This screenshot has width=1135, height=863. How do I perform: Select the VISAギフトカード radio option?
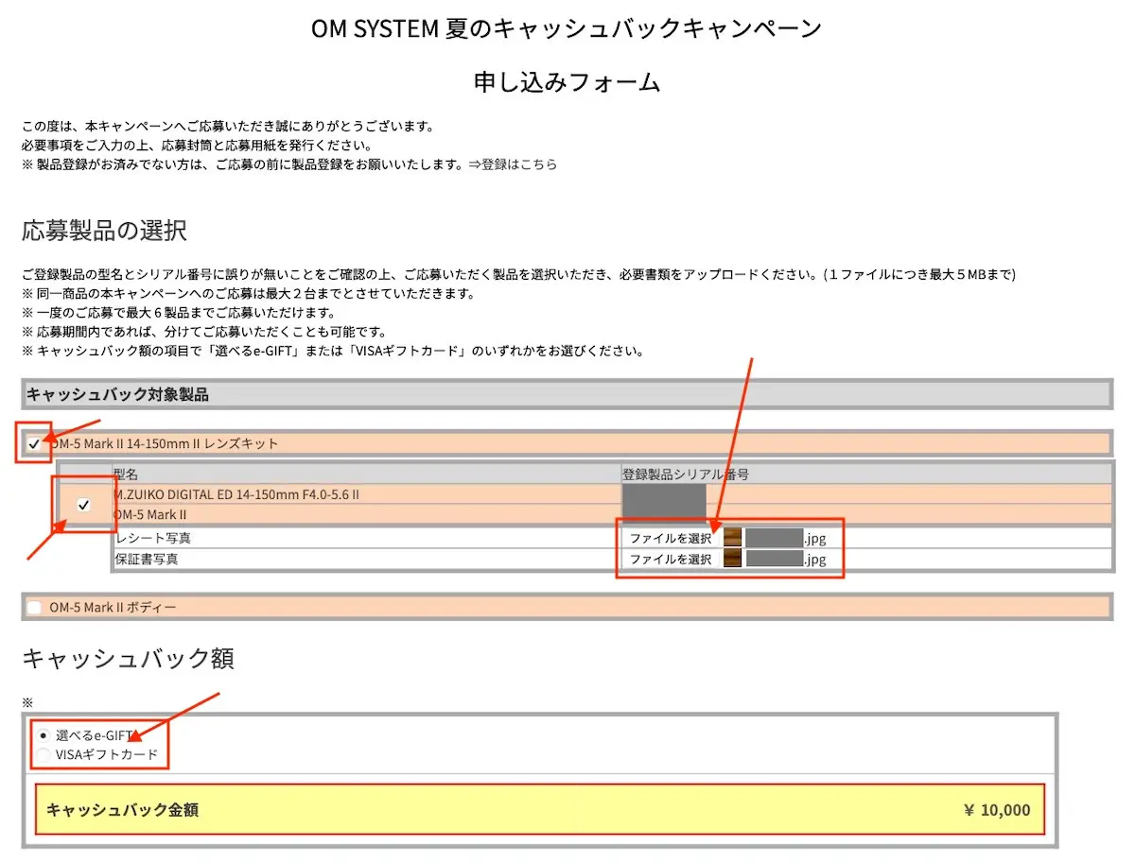coord(44,755)
